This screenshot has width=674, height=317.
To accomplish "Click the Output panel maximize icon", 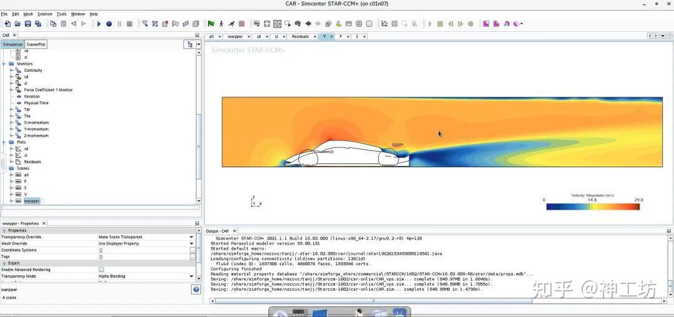I will tap(669, 231).
